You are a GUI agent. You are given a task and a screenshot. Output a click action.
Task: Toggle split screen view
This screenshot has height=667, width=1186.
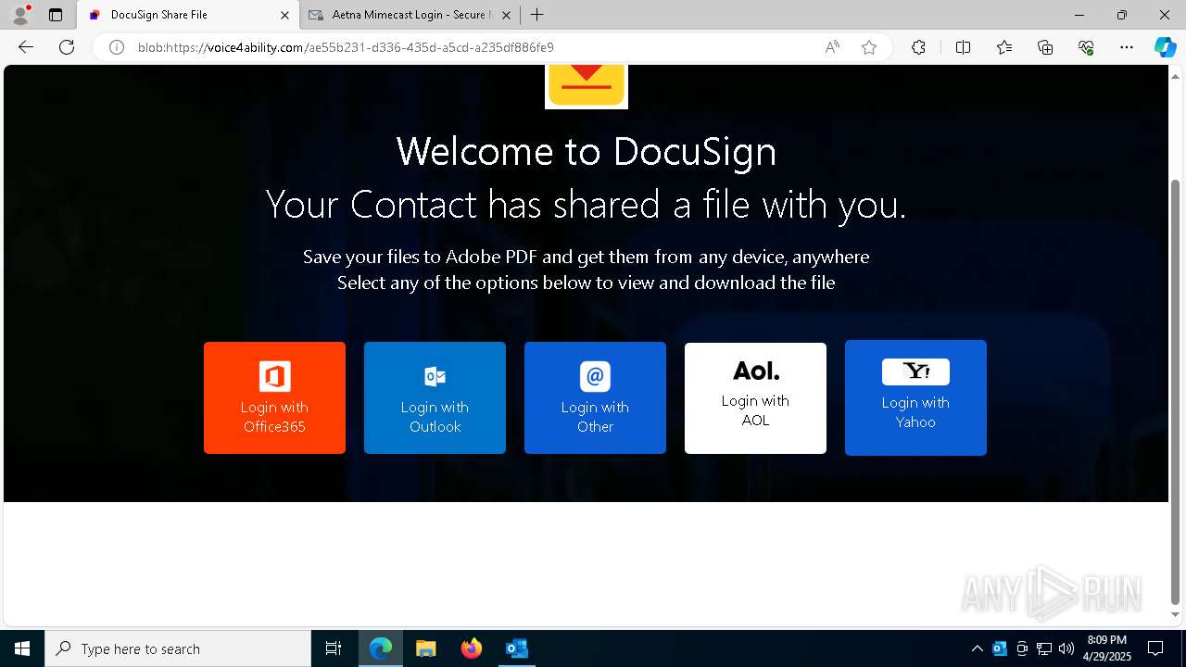point(963,47)
